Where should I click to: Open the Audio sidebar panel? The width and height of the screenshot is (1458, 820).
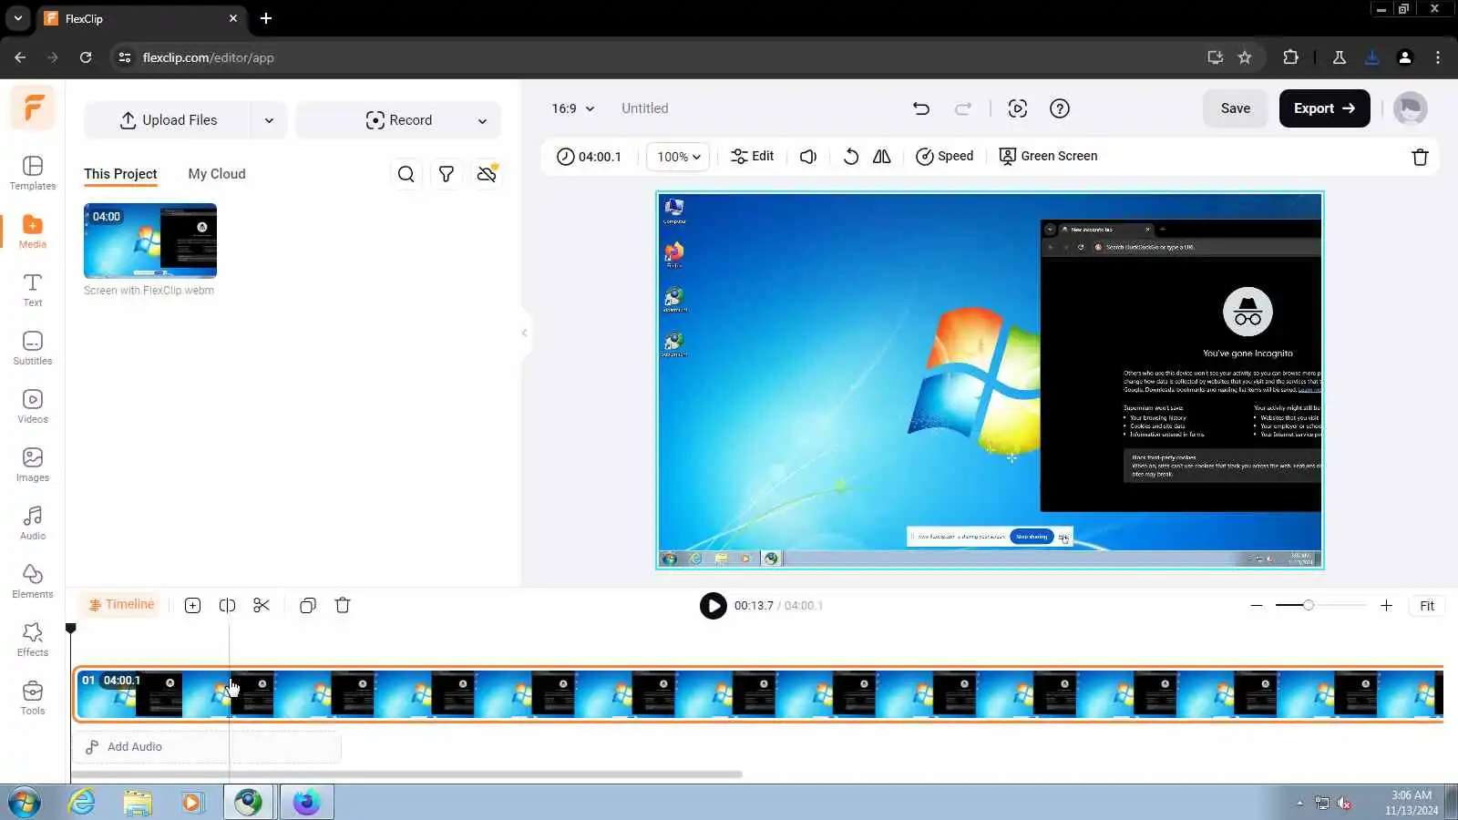[33, 522]
